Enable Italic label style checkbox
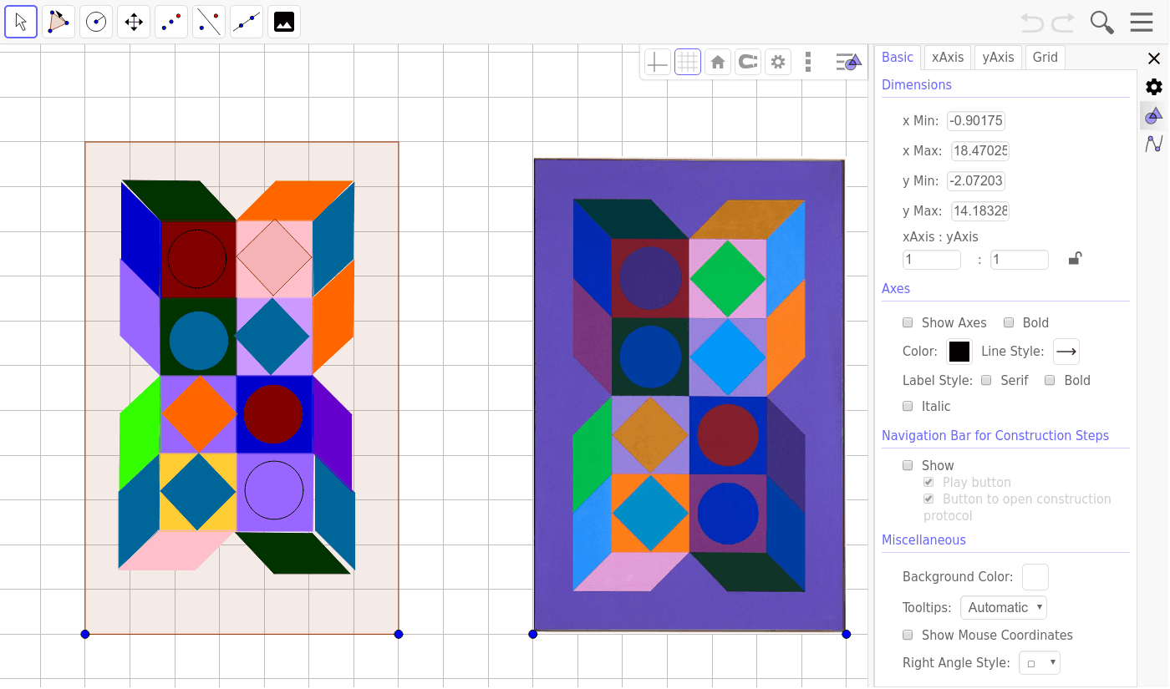 coord(908,406)
